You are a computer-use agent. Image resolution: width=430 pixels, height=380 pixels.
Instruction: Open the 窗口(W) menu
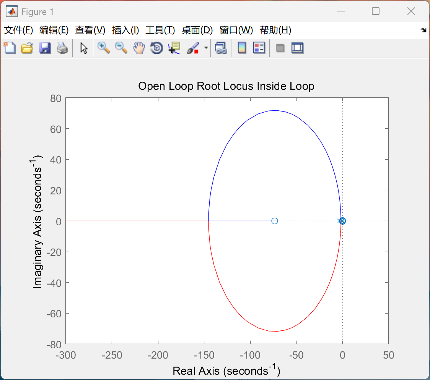tap(236, 30)
